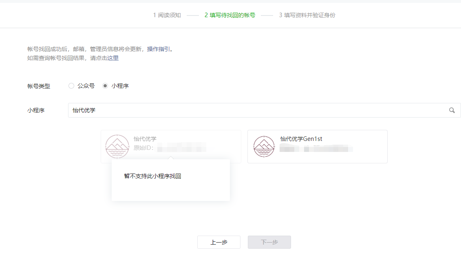The height and width of the screenshot is (263, 461).
Task: Go back with the 上一步 button
Action: tap(219, 243)
